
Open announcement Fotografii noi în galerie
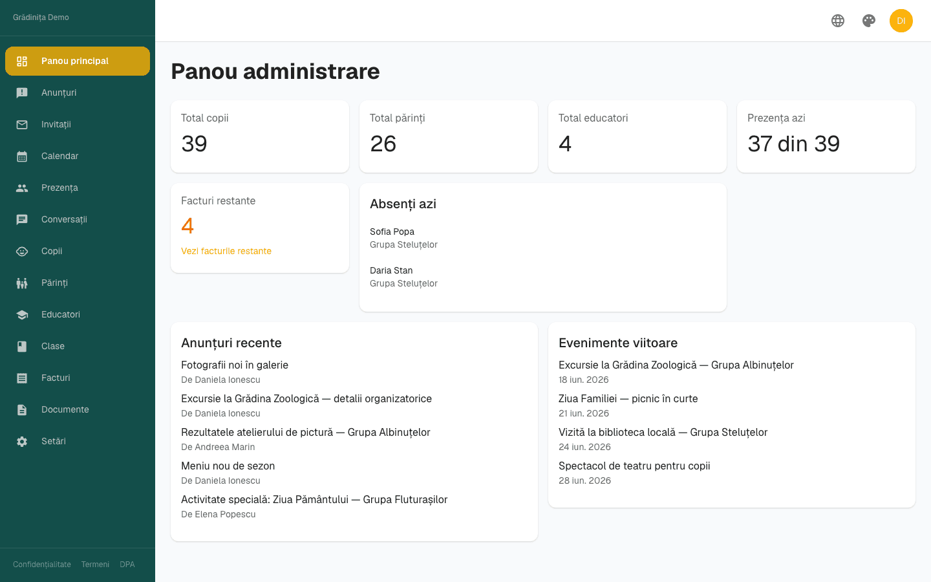tap(235, 365)
